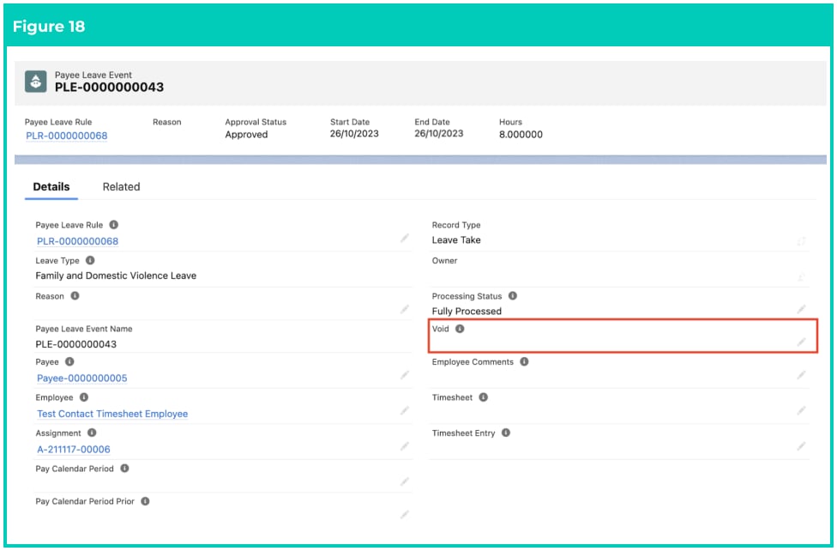Viewport: 837px width, 551px height.
Task: Click info icon next to Assignment
Action: click(x=92, y=433)
